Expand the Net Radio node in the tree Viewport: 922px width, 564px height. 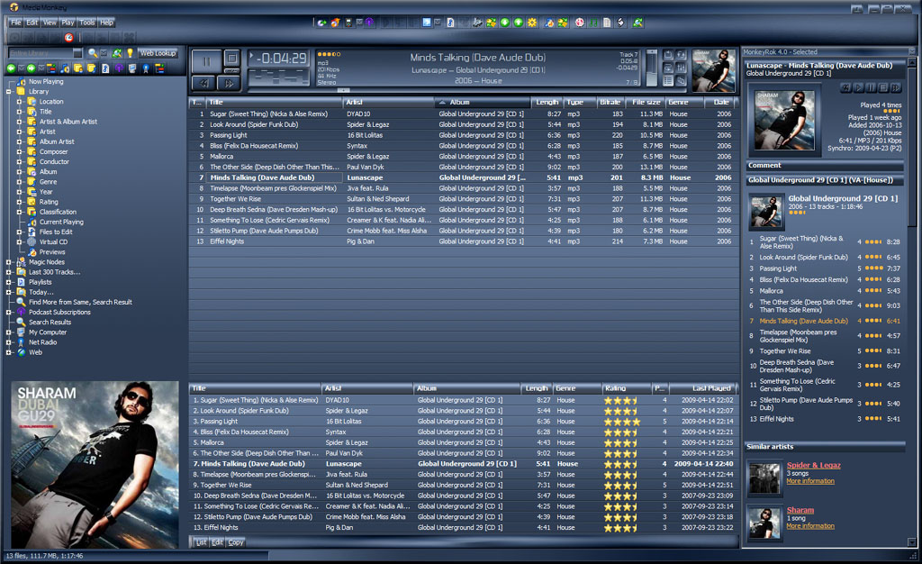coord(9,342)
